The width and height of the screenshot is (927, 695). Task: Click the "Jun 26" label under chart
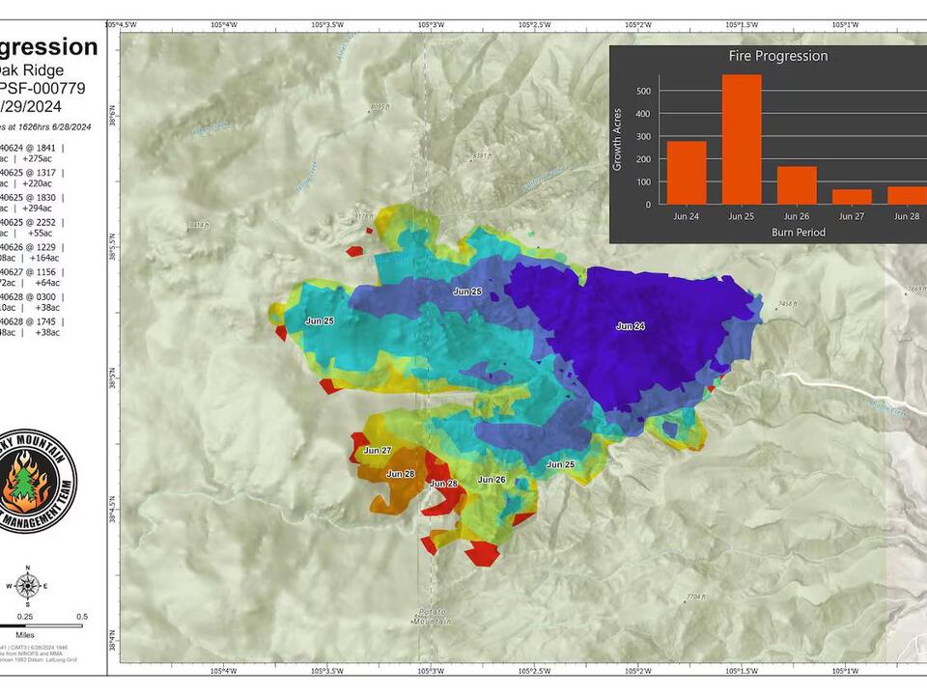pos(797,216)
